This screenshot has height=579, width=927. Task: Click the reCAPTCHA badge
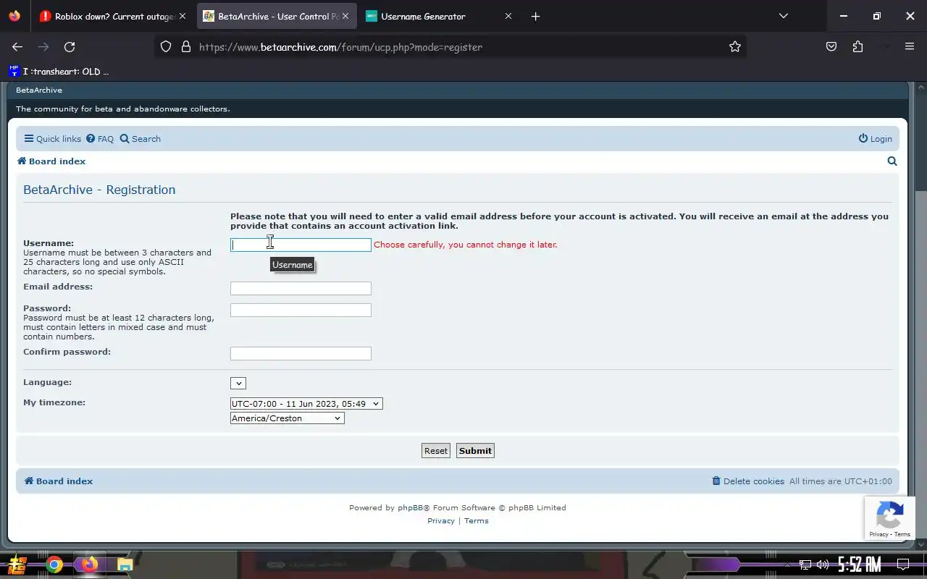(x=890, y=518)
